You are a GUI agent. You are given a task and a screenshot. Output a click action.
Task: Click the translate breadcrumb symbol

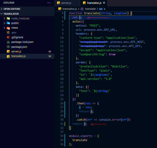pyautogui.click(x=90, y=9)
